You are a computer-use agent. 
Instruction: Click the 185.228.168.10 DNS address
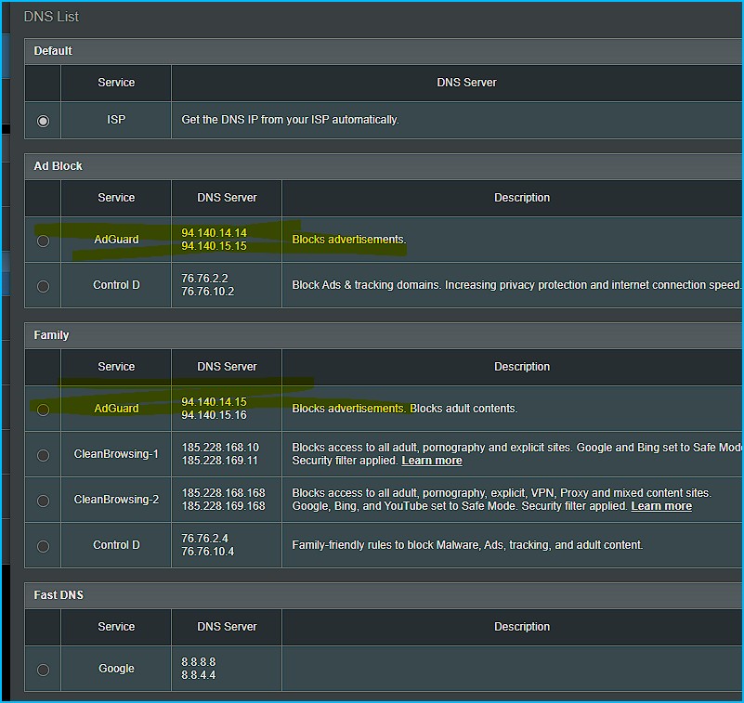pos(220,448)
